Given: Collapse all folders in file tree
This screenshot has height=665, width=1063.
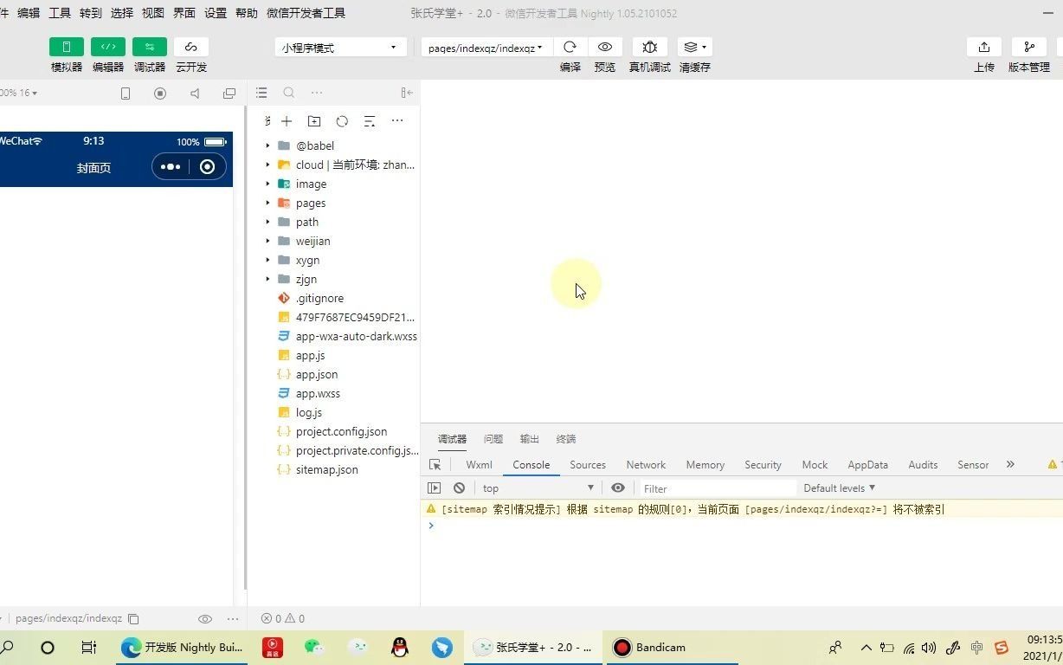Looking at the screenshot, I should (370, 121).
